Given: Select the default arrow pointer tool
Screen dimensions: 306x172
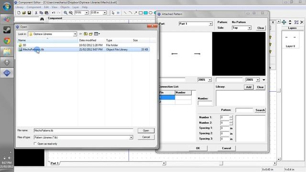Looking at the screenshot, I should (113, 13).
